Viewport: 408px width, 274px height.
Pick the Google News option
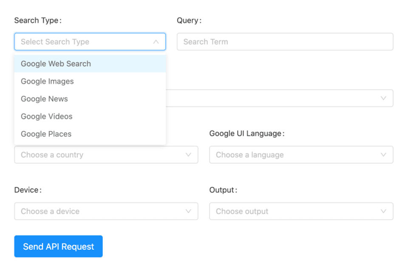pyautogui.click(x=90, y=99)
